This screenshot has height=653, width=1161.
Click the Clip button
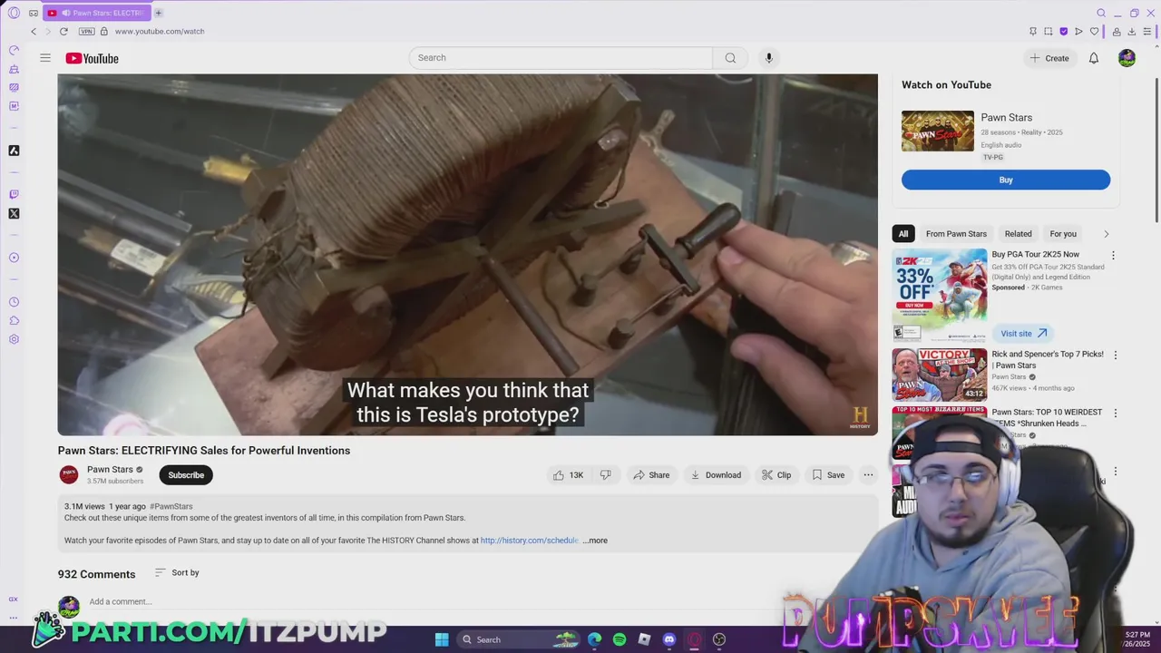[776, 475]
